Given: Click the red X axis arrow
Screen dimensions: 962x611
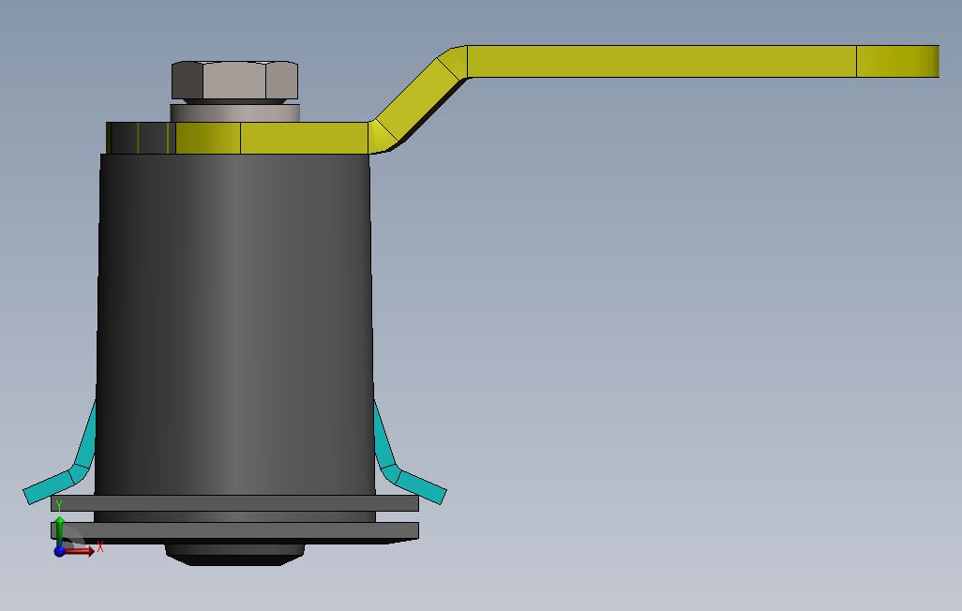Looking at the screenshot, I should pyautogui.click(x=80, y=551).
